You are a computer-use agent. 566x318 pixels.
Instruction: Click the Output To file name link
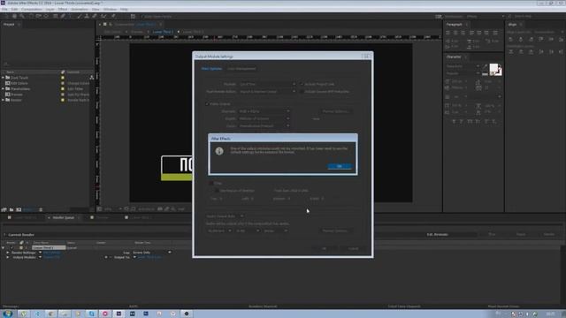149,257
